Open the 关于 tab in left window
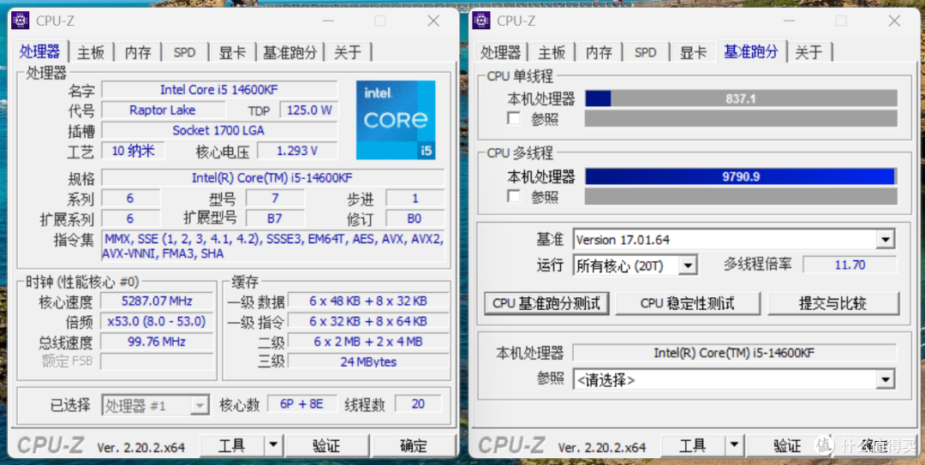Image resolution: width=925 pixels, height=465 pixels. point(348,52)
